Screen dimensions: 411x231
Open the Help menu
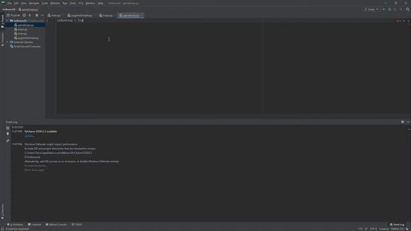click(100, 3)
